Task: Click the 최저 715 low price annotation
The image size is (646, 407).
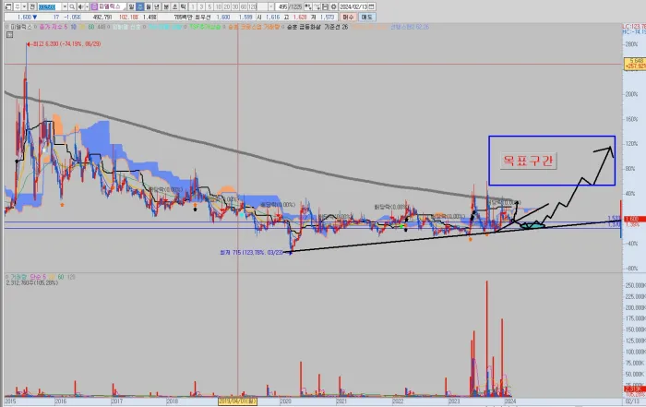Action: (x=252, y=252)
